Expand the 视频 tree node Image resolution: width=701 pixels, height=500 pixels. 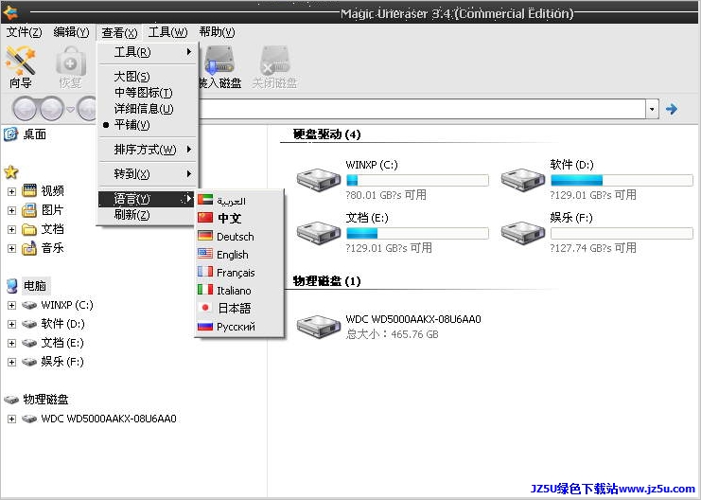pyautogui.click(x=11, y=191)
